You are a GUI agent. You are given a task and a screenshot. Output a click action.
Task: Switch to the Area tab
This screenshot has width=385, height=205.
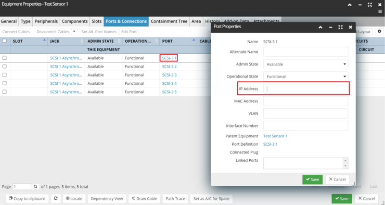pos(196,21)
